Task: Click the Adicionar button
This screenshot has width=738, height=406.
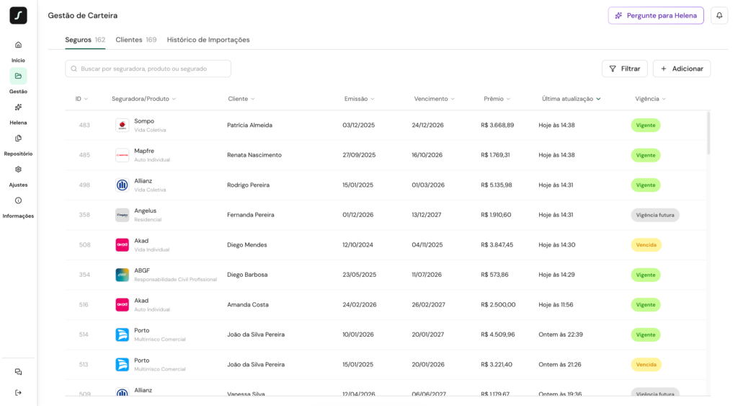Action: point(681,69)
